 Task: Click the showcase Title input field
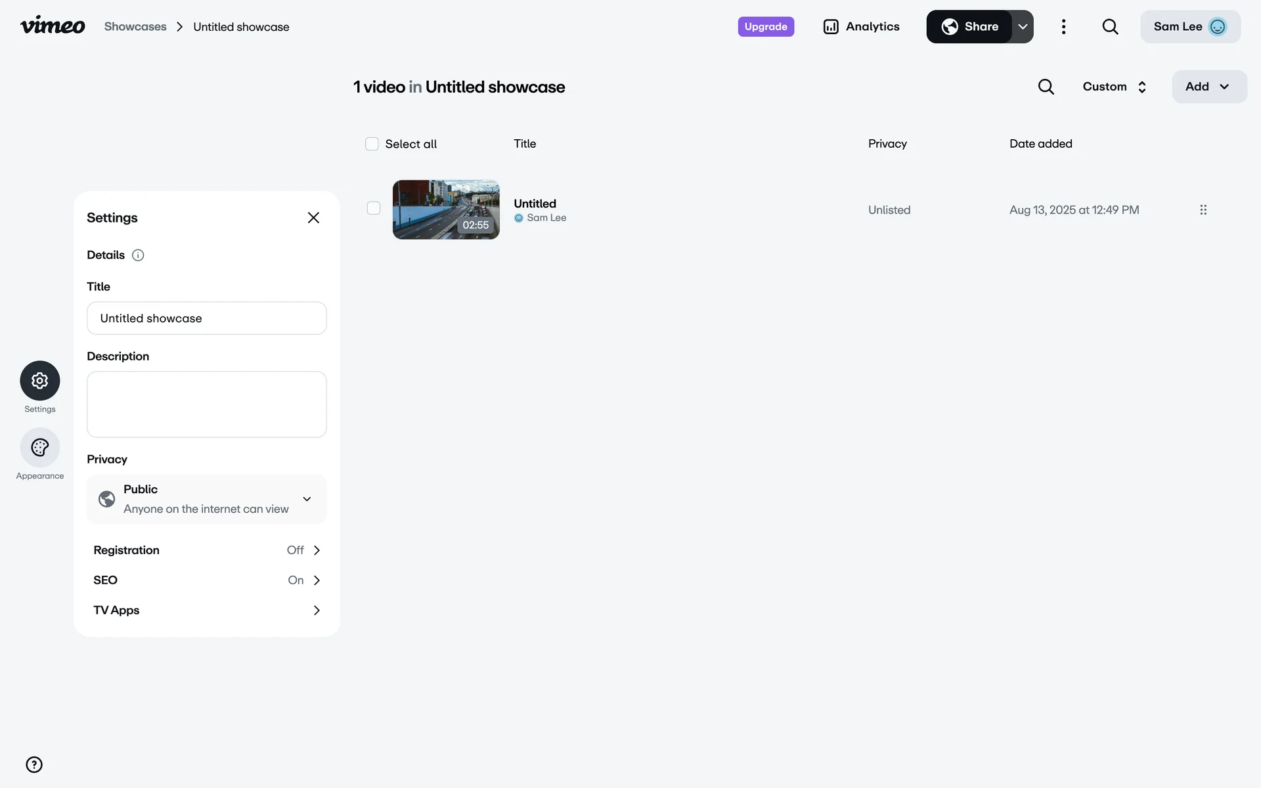[x=206, y=318]
